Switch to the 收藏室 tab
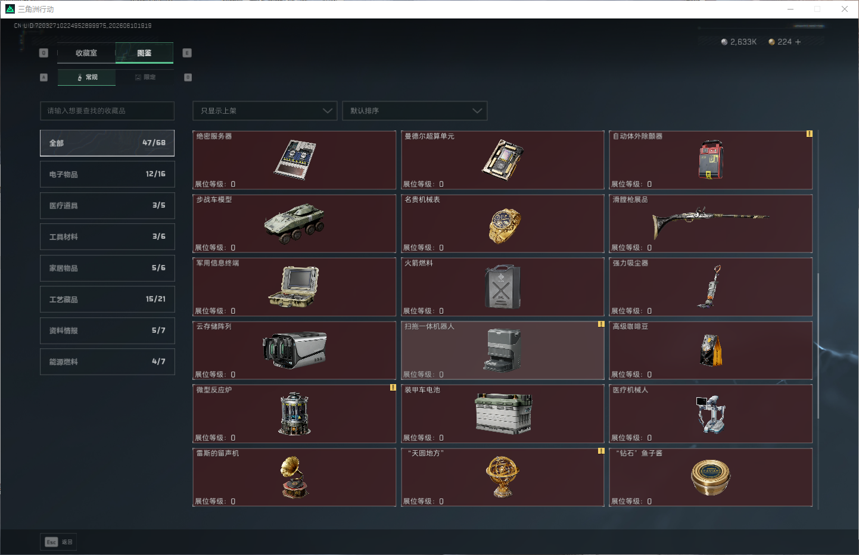The height and width of the screenshot is (555, 859). [86, 53]
